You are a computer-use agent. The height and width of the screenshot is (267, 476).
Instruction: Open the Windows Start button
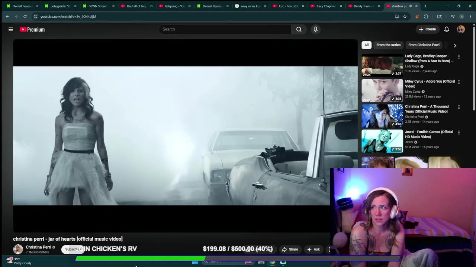point(195,263)
